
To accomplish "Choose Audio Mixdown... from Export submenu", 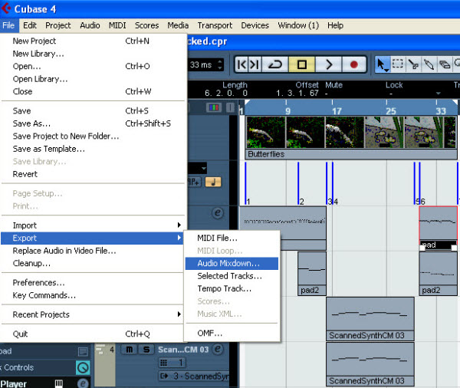I will [232, 263].
